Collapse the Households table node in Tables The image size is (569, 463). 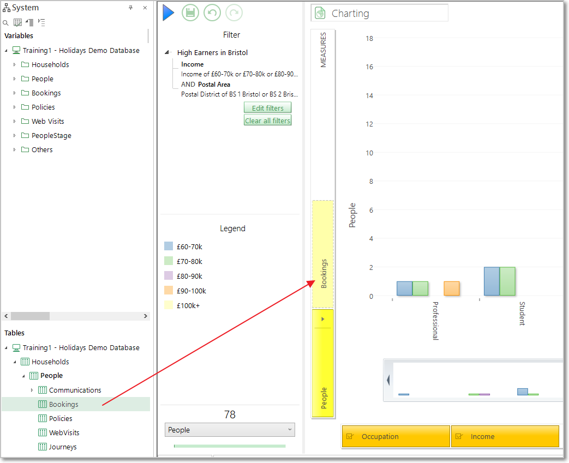[x=15, y=362]
